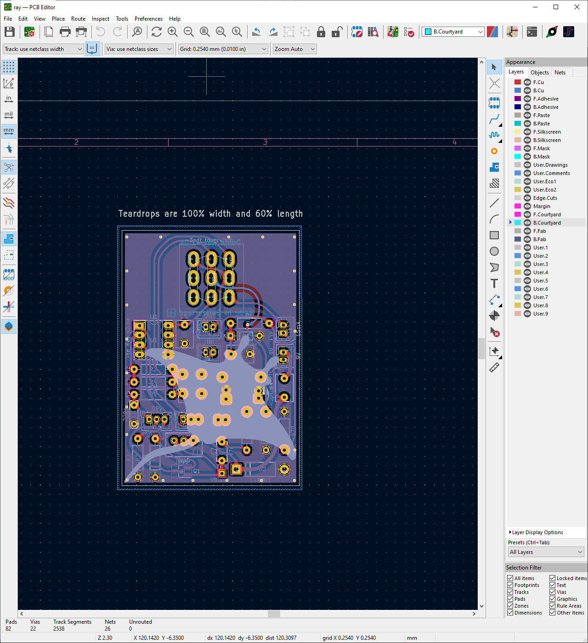Open the Presets All Layers dropdown

(546, 552)
